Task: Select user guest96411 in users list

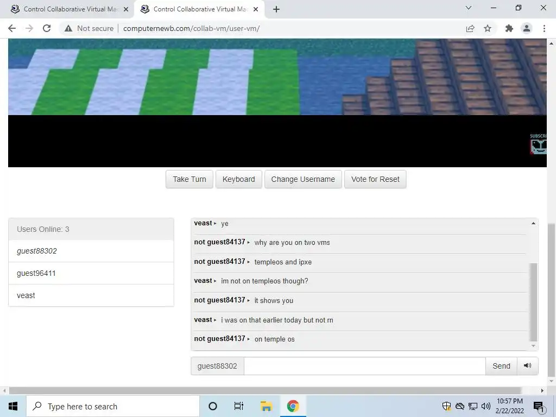Action: (x=91, y=273)
